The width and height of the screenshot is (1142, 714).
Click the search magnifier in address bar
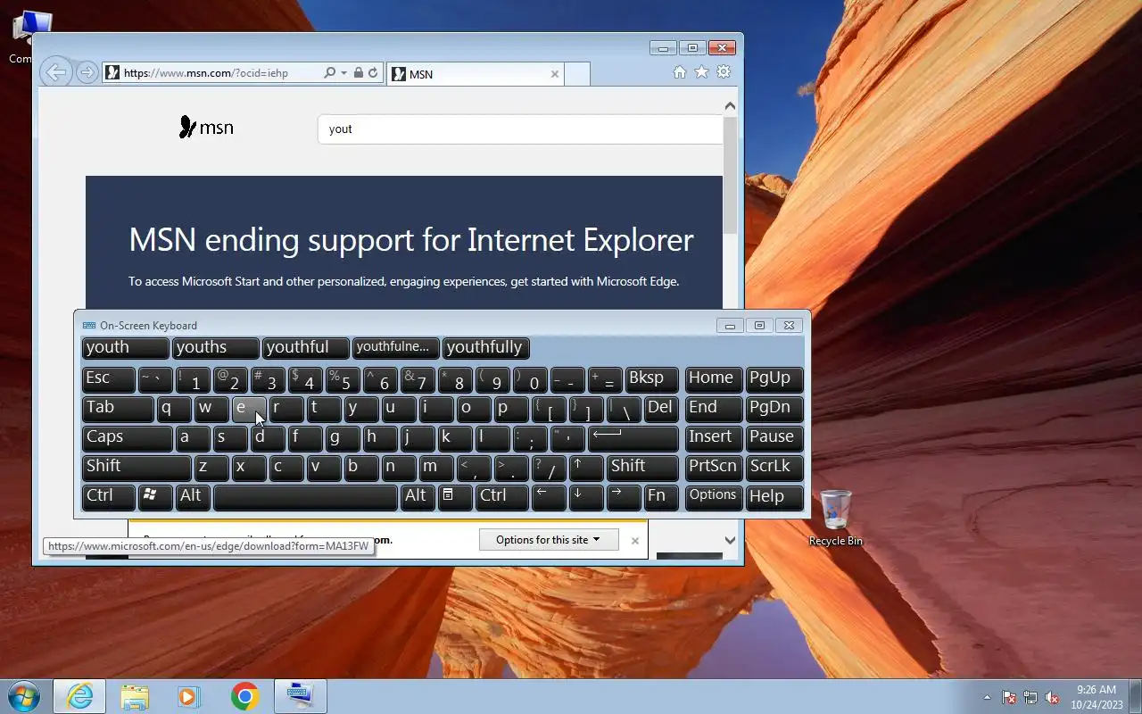tap(329, 72)
